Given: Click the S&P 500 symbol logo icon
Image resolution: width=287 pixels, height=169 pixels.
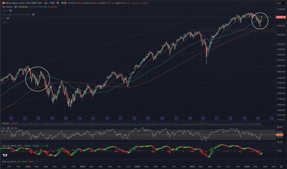Looking at the screenshot, I should coord(3,3).
